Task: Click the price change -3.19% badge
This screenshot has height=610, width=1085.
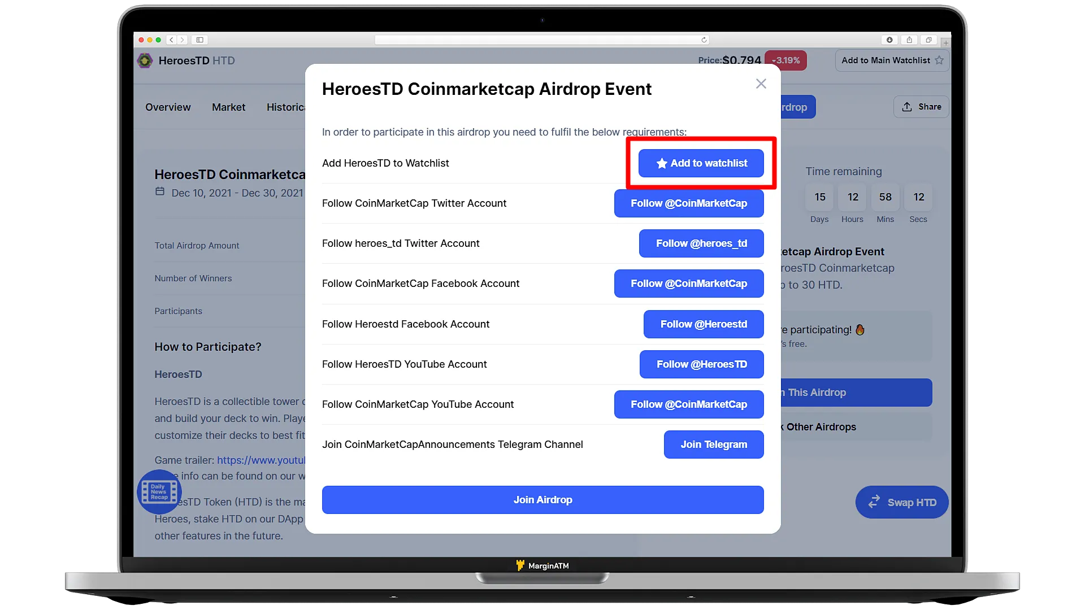Action: pos(785,60)
